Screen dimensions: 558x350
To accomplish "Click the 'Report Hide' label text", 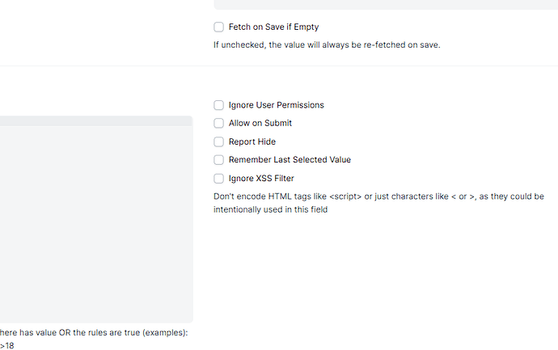I will pyautogui.click(x=252, y=141).
